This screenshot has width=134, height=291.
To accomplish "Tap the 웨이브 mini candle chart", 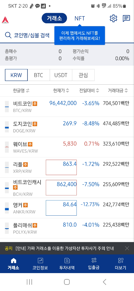I will (x=7, y=147).
